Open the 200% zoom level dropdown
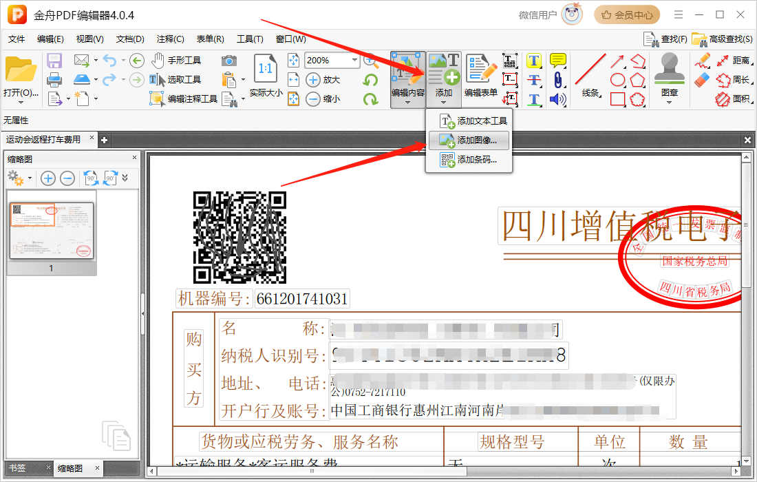757x482 pixels. [355, 61]
